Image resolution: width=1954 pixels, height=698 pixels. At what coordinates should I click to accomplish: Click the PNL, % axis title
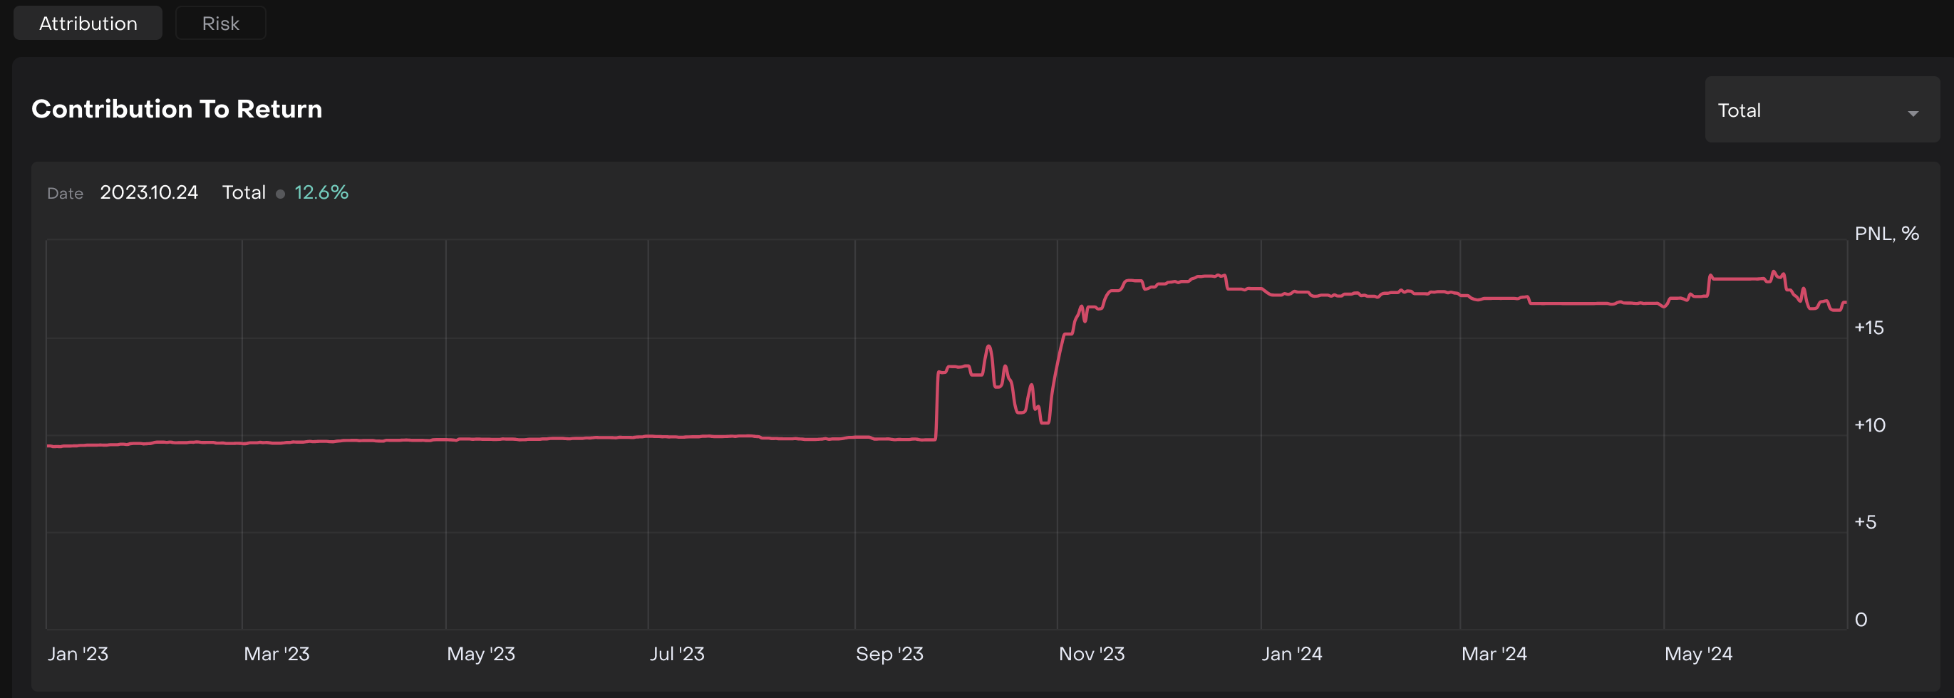(x=1886, y=234)
